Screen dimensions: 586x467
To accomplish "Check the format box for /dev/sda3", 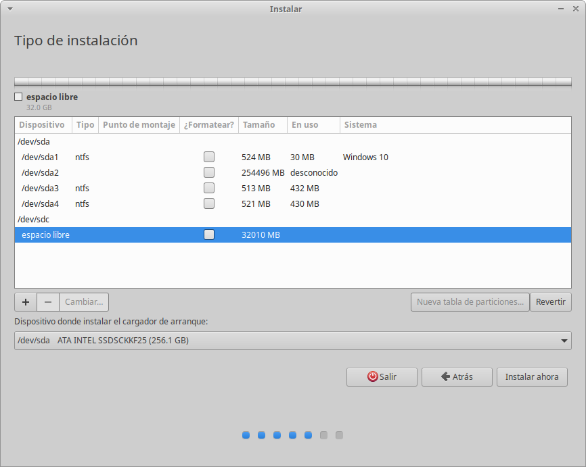I will coord(209,188).
